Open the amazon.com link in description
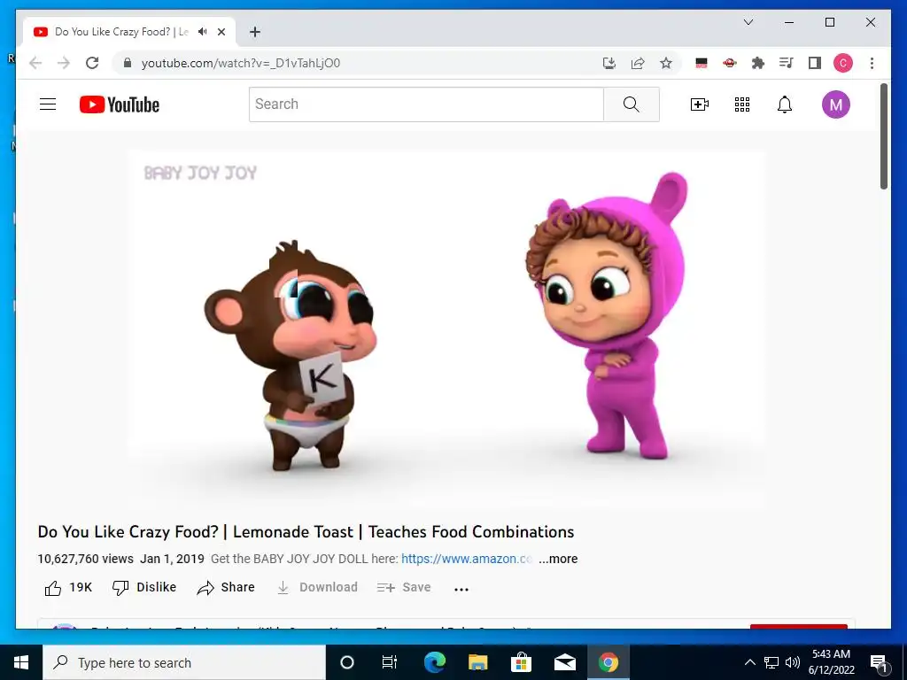 click(466, 559)
